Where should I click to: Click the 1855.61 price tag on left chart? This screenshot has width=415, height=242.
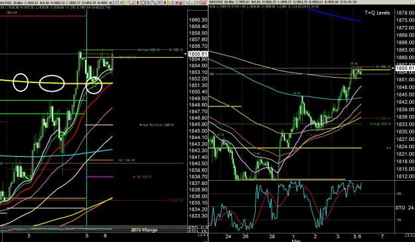pos(198,54)
